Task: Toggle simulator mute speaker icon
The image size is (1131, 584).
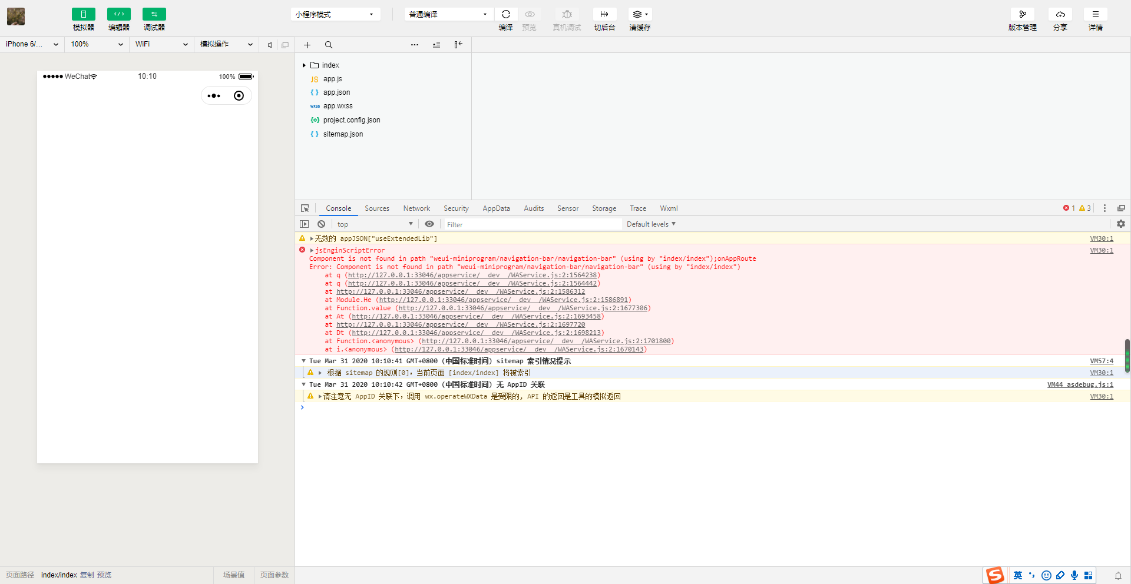Action: click(x=270, y=45)
